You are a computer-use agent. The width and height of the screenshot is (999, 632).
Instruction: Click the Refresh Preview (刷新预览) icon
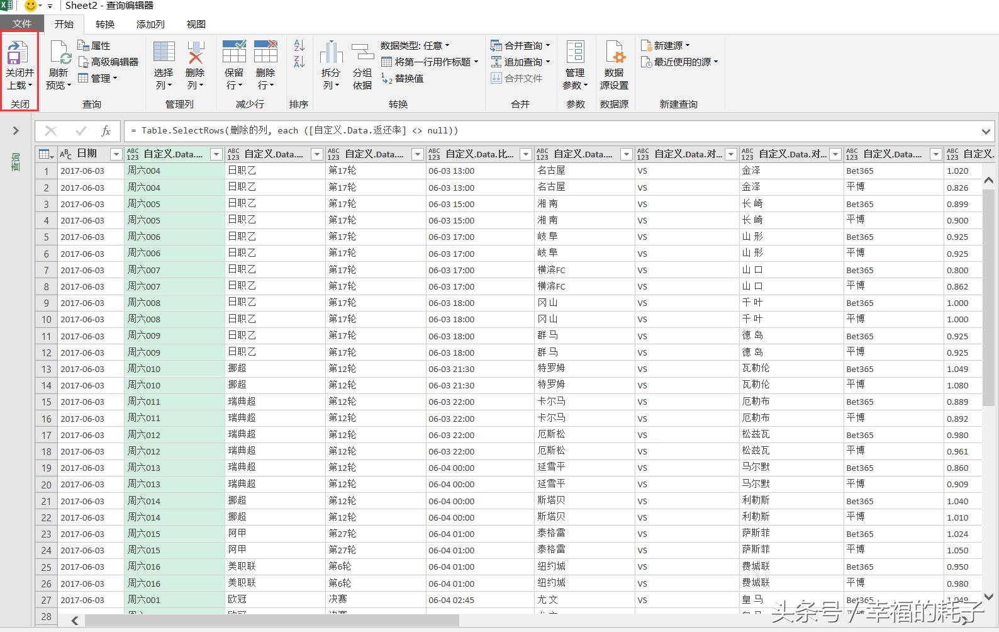pos(60,52)
